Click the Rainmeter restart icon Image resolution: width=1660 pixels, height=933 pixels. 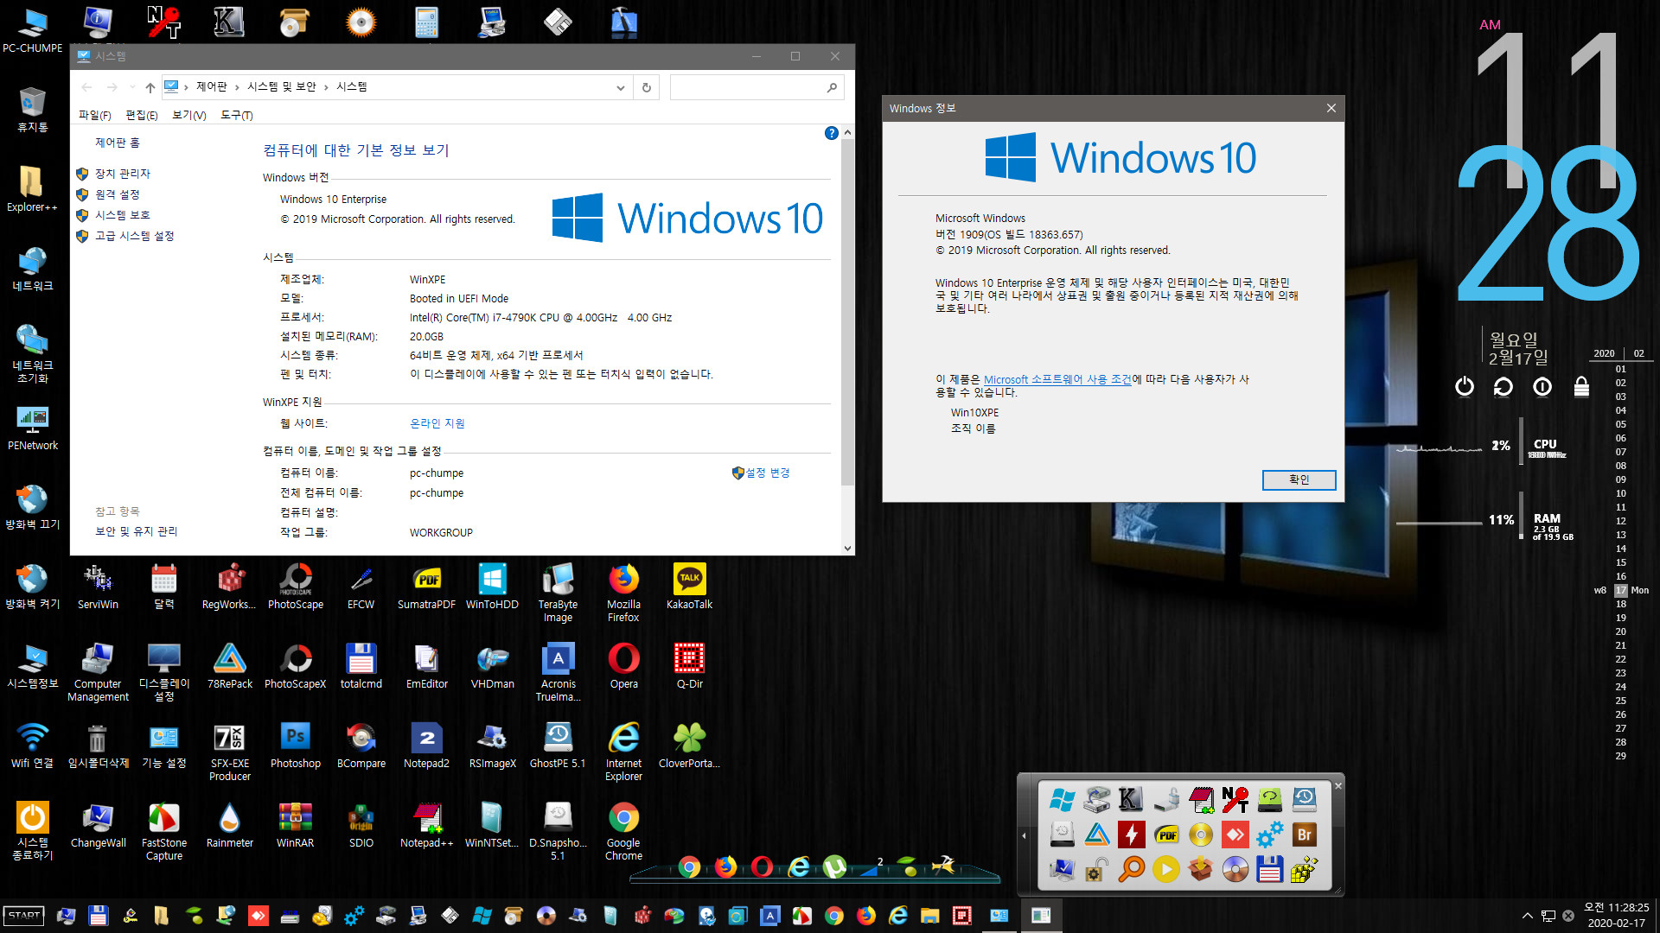(1503, 386)
